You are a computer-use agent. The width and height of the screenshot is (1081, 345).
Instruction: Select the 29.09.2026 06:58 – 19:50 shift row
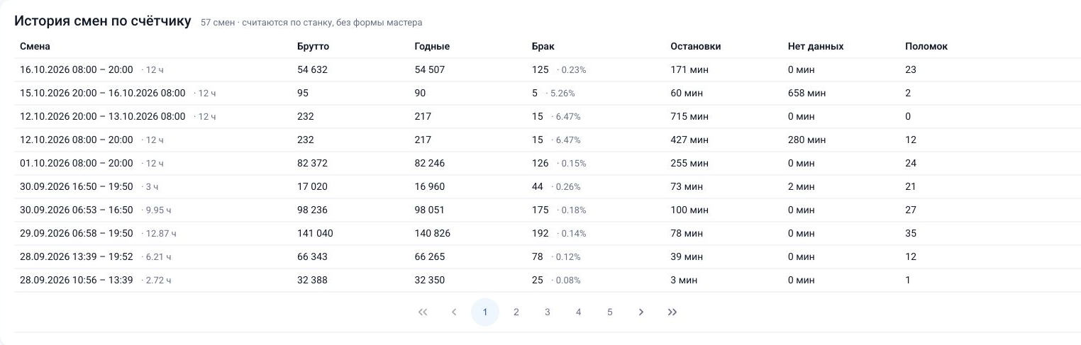tap(547, 234)
